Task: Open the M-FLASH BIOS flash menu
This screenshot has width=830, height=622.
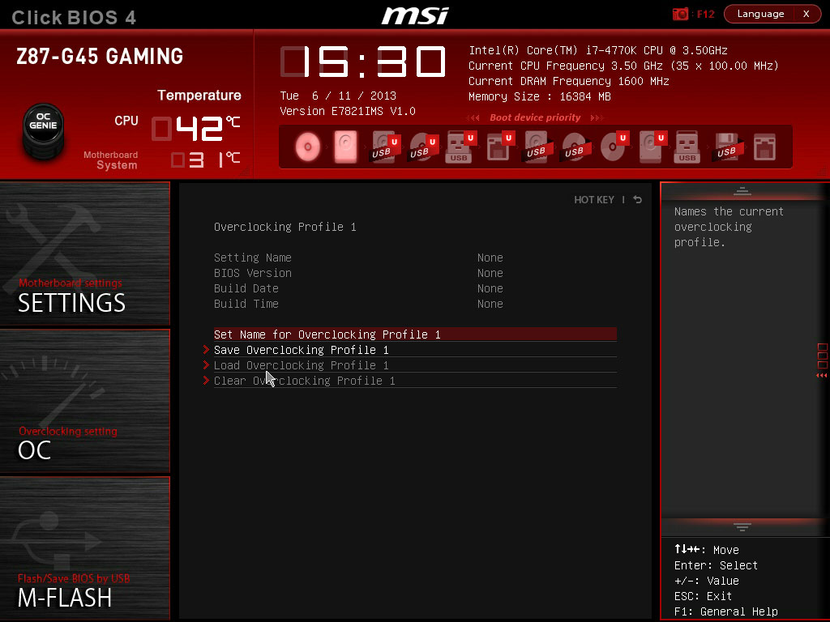Action: 84,548
